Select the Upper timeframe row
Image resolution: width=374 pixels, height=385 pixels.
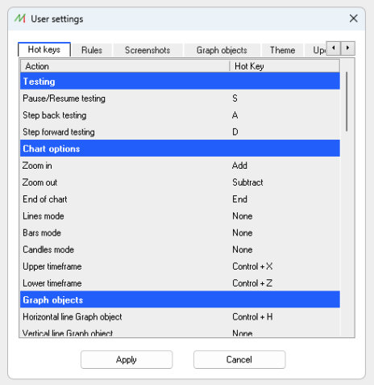tap(180, 266)
